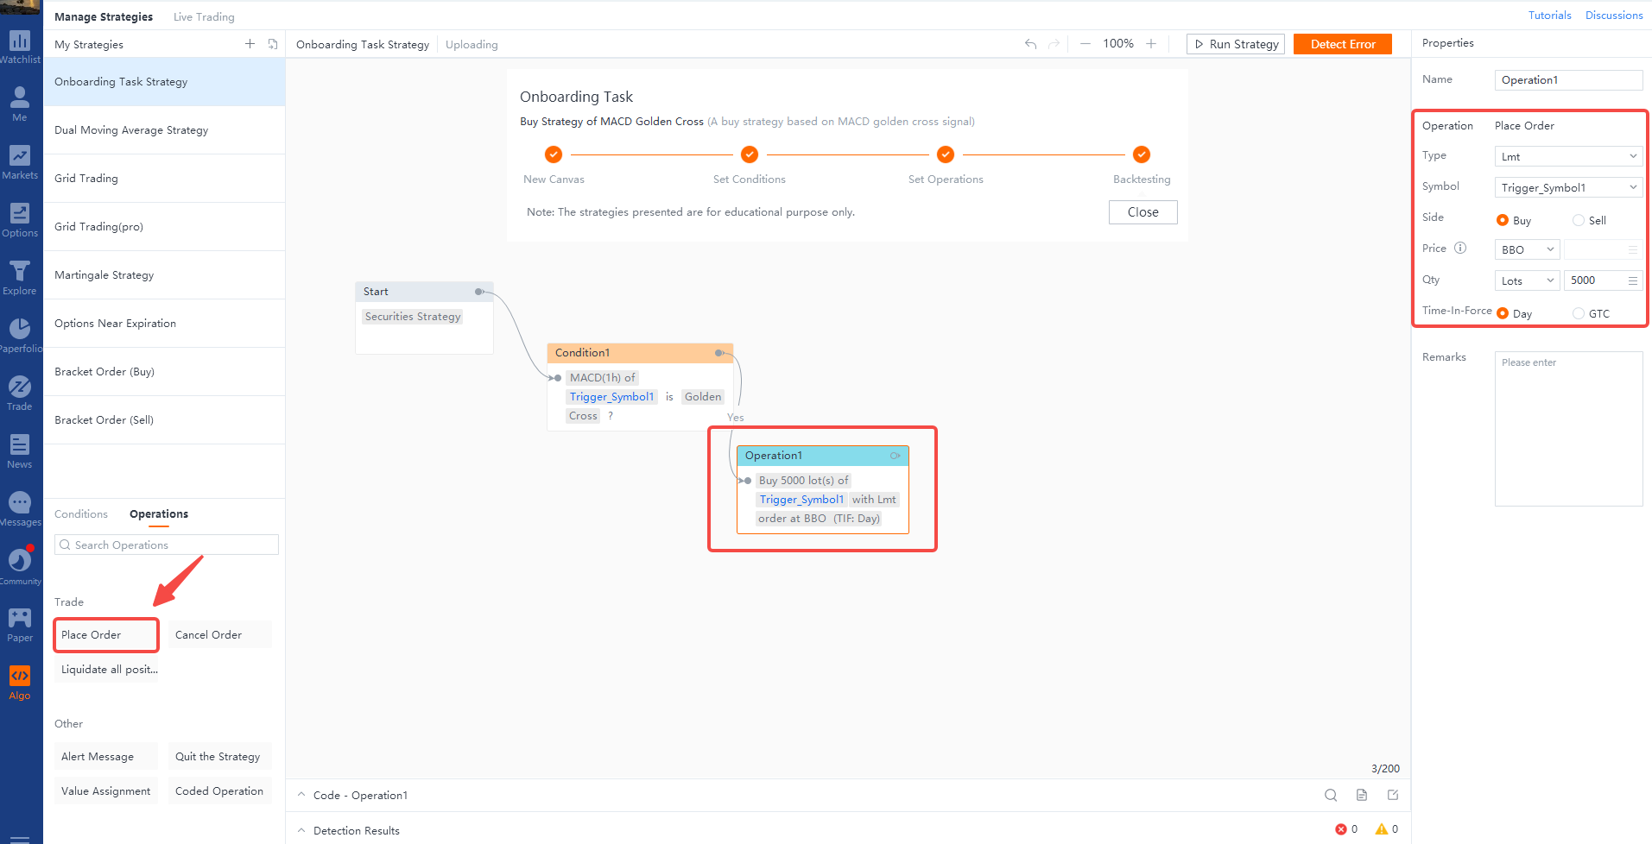Image resolution: width=1652 pixels, height=844 pixels.
Task: Undo the last canvas action
Action: click(x=1030, y=44)
